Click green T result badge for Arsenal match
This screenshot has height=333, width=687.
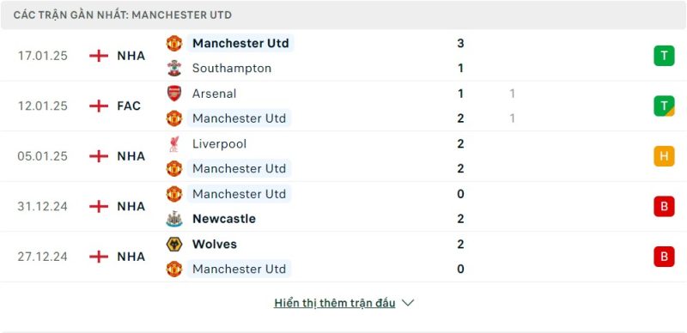point(664,106)
